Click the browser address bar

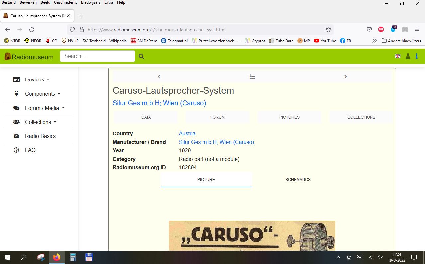[200, 30]
